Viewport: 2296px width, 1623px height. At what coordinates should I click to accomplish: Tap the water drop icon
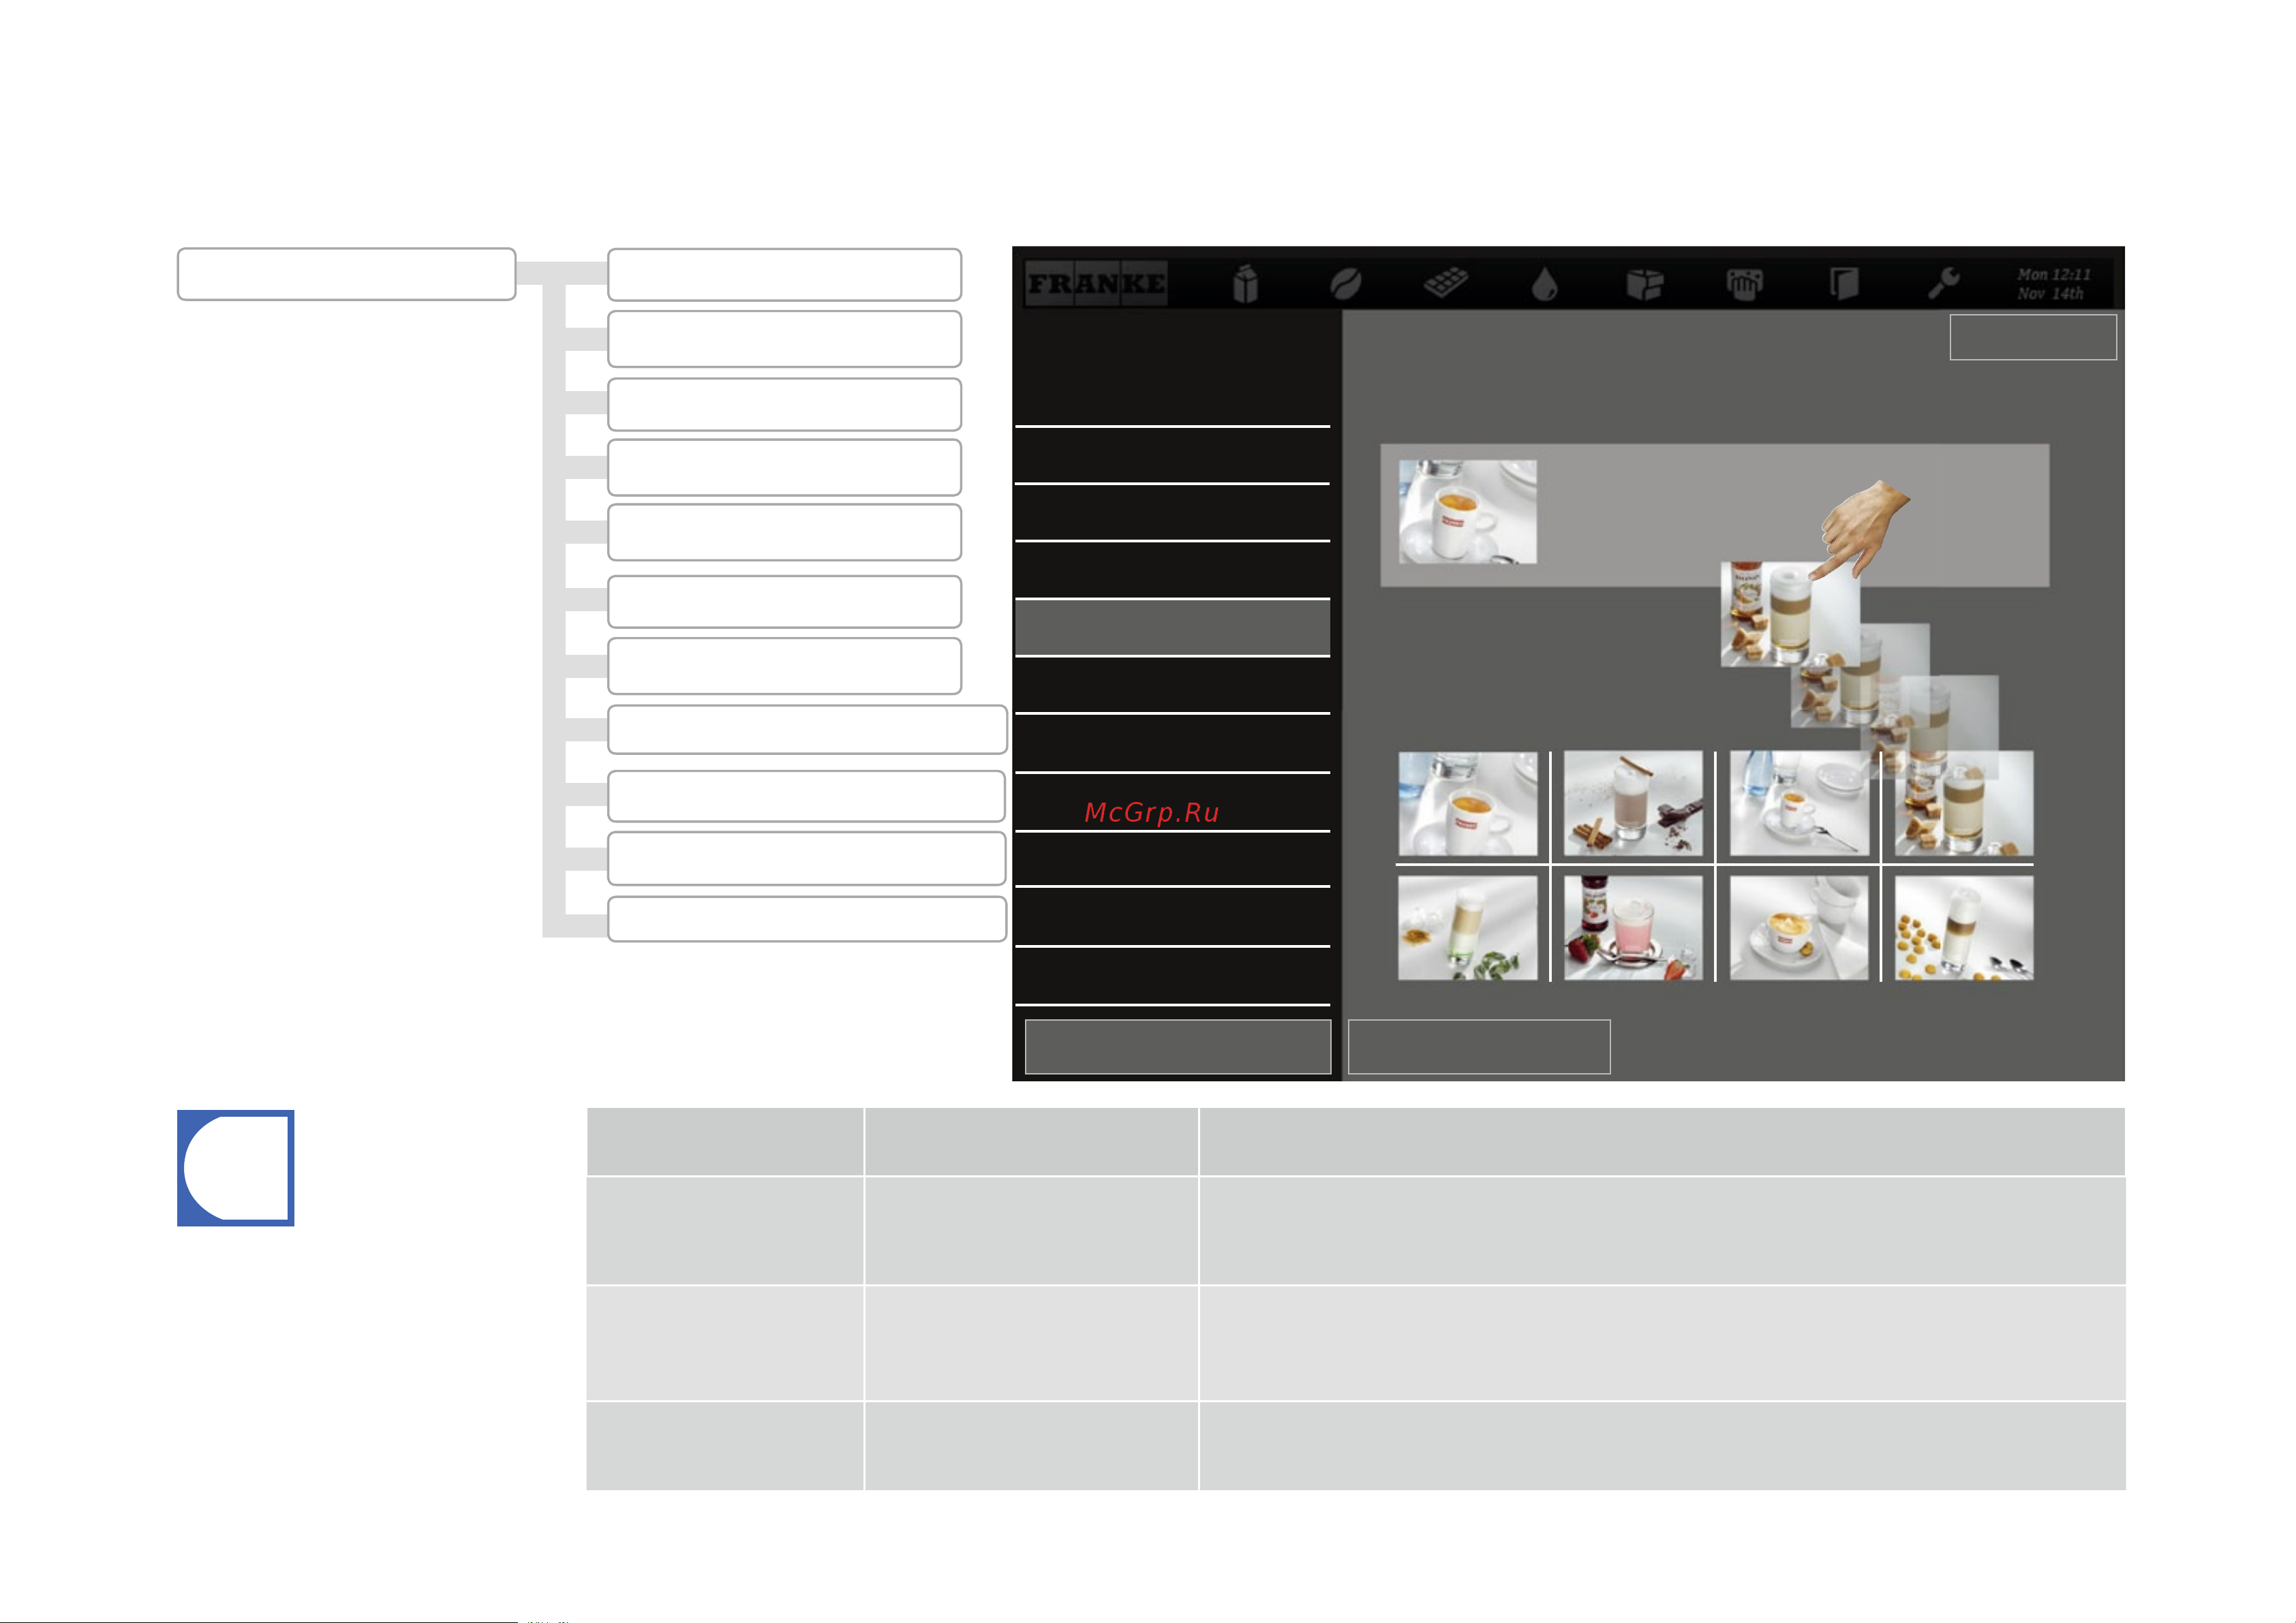(1545, 284)
